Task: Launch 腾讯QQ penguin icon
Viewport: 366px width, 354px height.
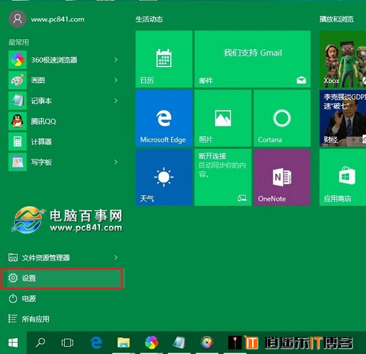Action: point(18,121)
